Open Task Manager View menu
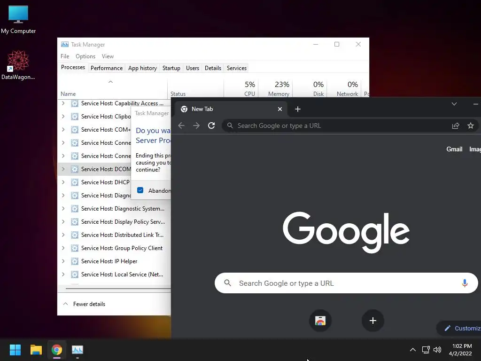This screenshot has height=361, width=481. [108, 56]
